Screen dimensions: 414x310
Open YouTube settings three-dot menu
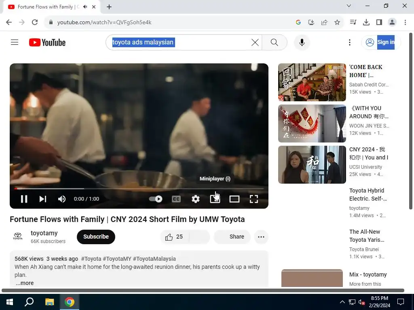(350, 42)
